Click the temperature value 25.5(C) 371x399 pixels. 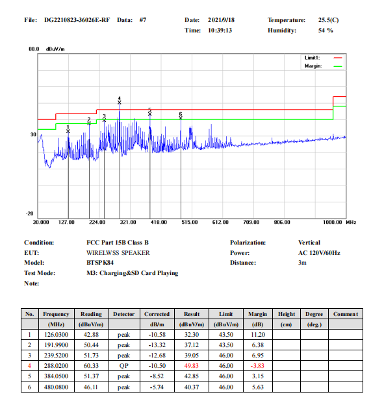[328, 20]
